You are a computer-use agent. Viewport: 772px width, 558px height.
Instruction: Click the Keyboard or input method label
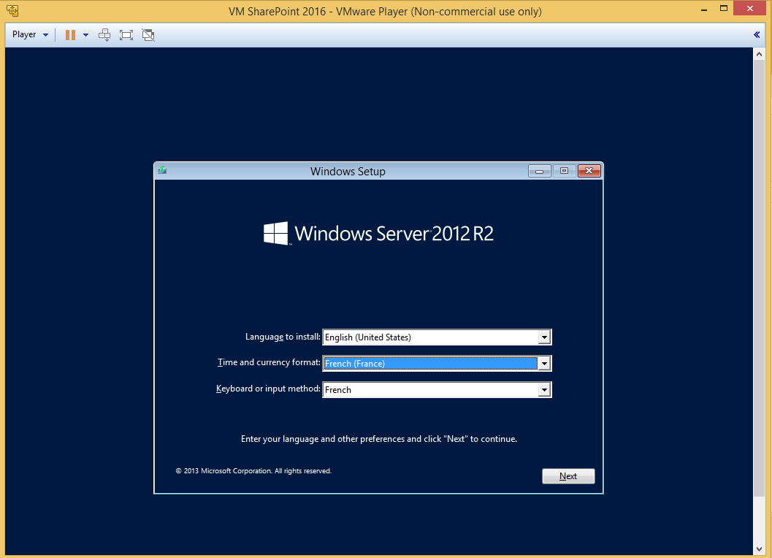point(268,389)
